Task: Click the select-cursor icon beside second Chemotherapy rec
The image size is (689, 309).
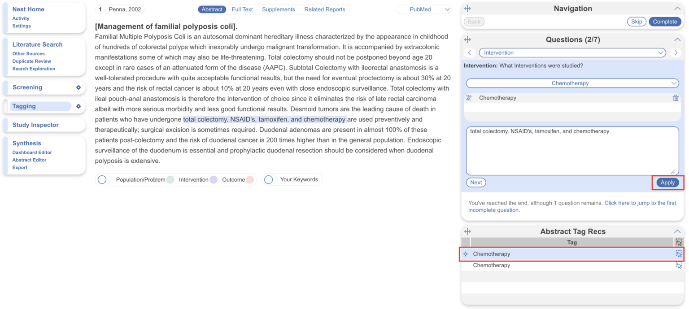Action: [679, 265]
